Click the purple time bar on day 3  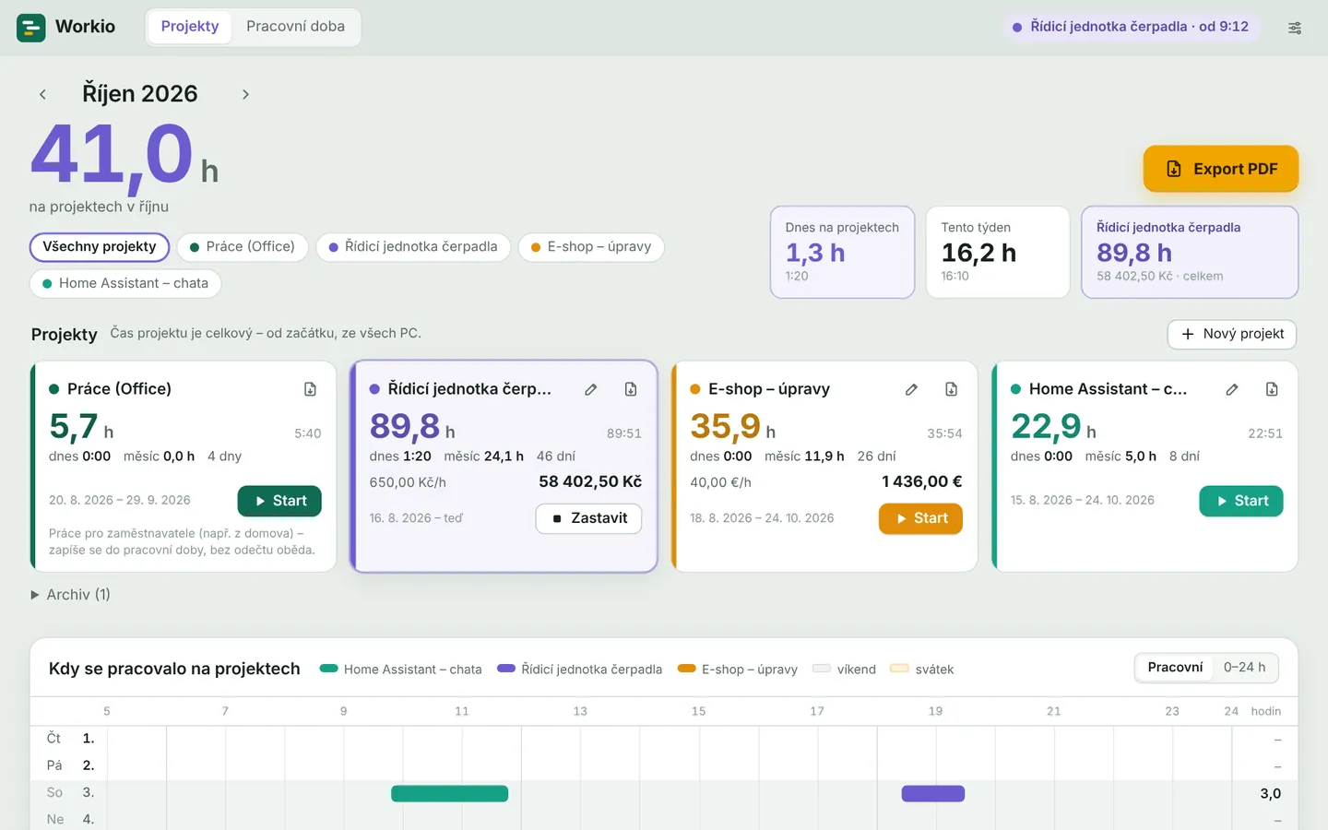point(933,793)
